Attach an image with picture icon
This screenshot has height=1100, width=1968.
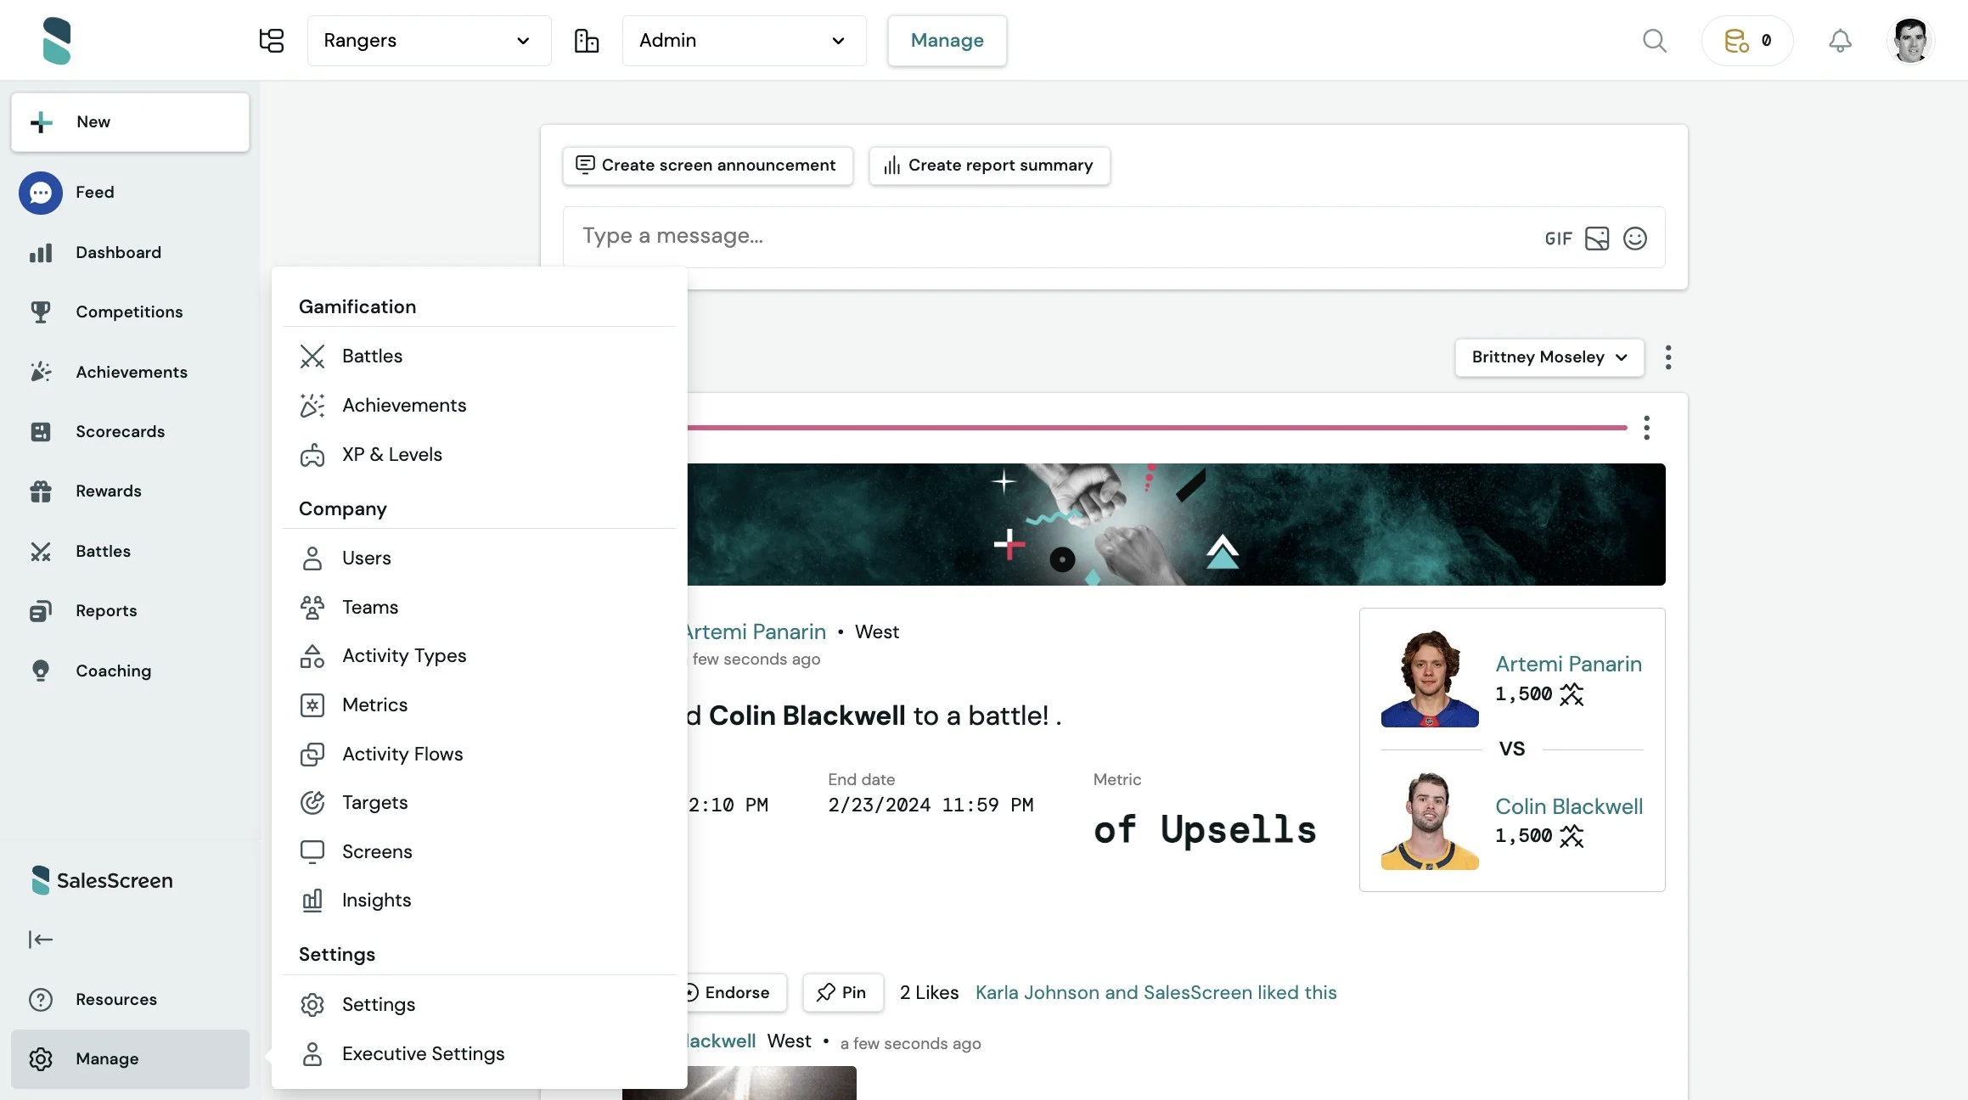(x=1596, y=239)
